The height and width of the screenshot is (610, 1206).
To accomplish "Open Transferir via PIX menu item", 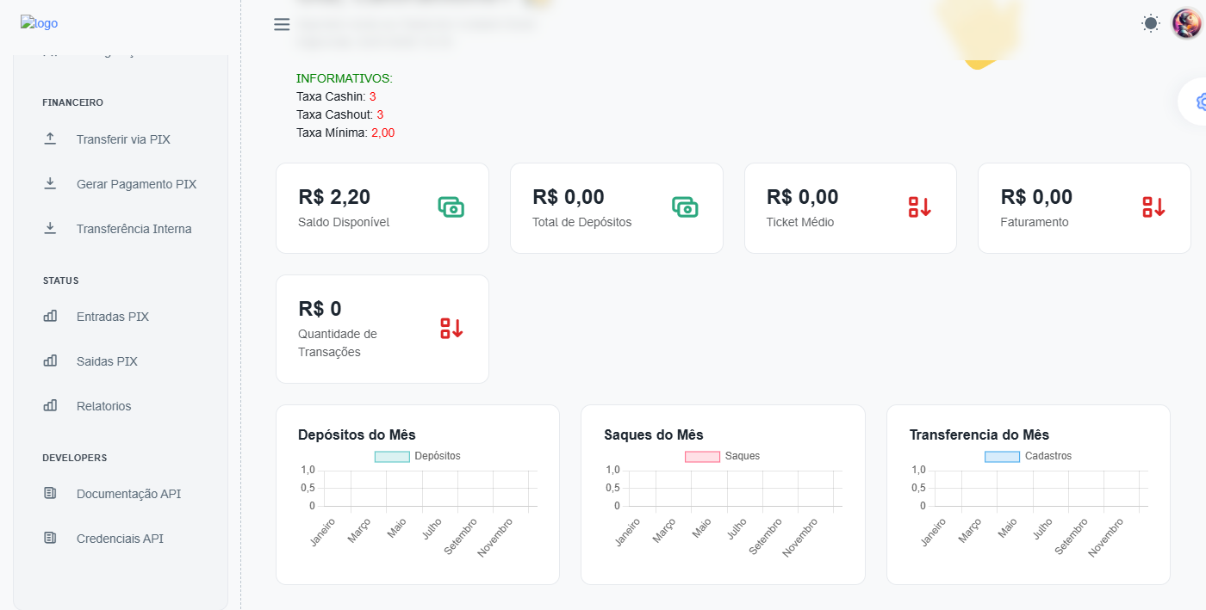I will click(x=123, y=139).
